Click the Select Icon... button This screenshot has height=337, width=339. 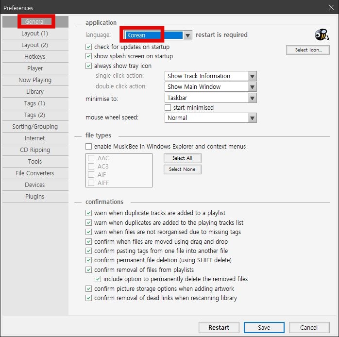(x=308, y=50)
